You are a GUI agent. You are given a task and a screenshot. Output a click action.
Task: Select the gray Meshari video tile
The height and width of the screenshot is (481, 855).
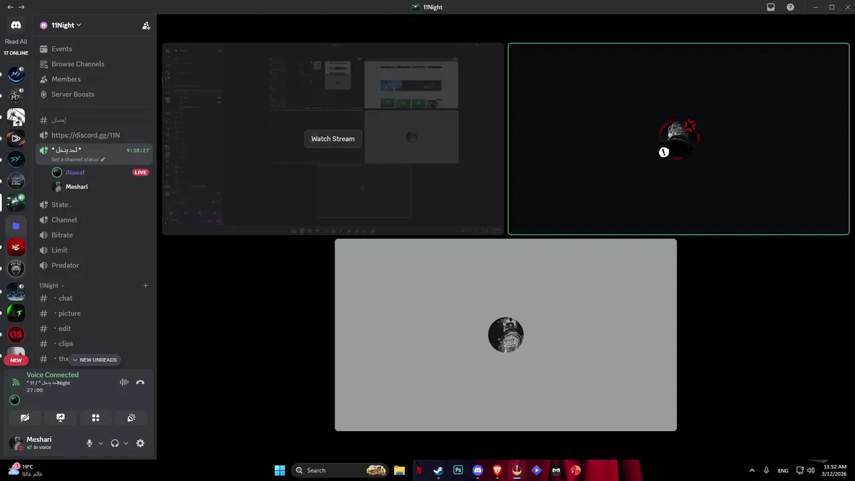tap(506, 335)
